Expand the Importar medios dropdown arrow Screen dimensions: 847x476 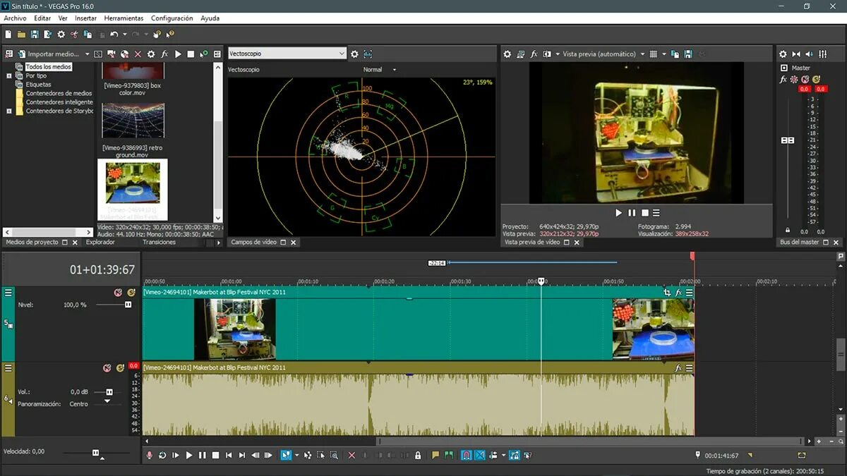pos(88,54)
